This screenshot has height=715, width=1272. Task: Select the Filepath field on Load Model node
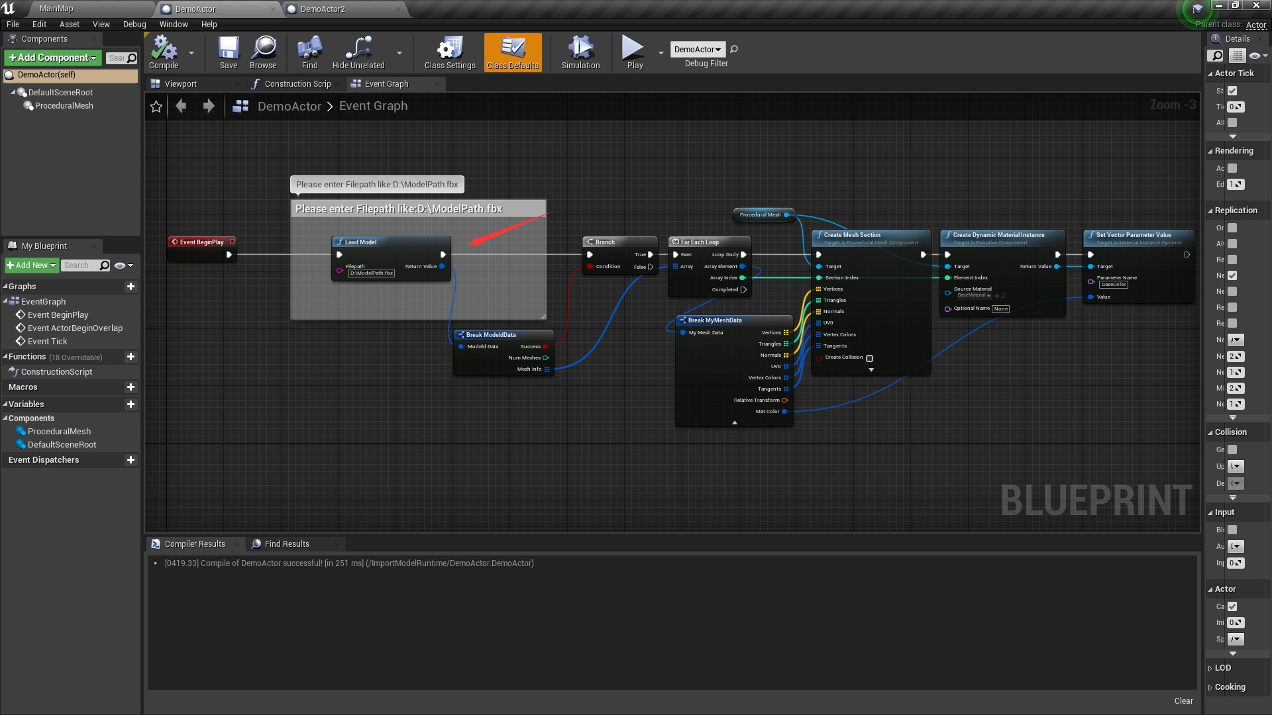tap(371, 272)
